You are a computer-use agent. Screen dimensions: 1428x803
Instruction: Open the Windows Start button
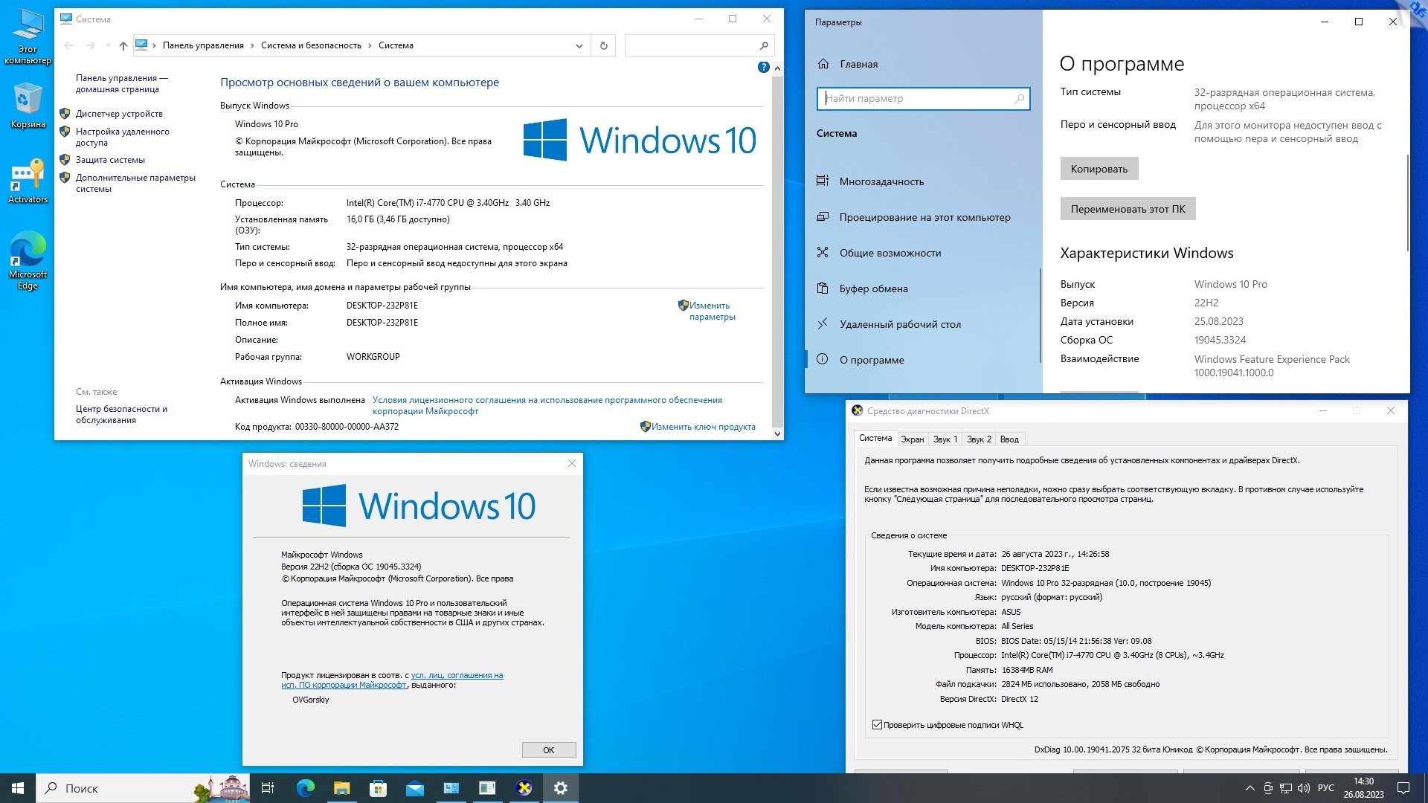point(18,788)
